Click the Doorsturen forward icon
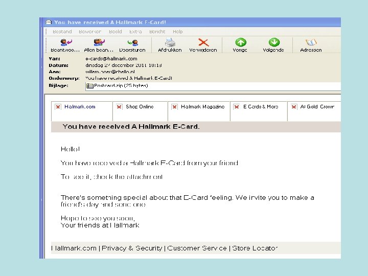The image size is (368, 276). (x=132, y=43)
